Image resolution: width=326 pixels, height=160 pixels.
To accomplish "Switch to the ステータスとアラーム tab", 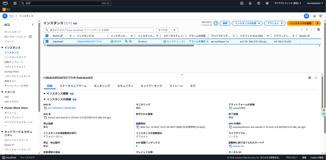I will pyautogui.click(x=73, y=86).
